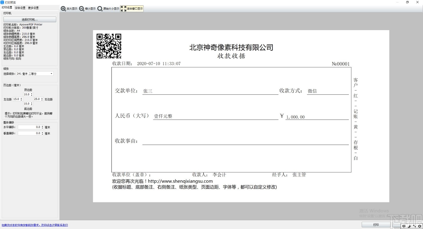Click the 选择打印机... button
The height and width of the screenshot is (229, 423).
[x=30, y=20]
